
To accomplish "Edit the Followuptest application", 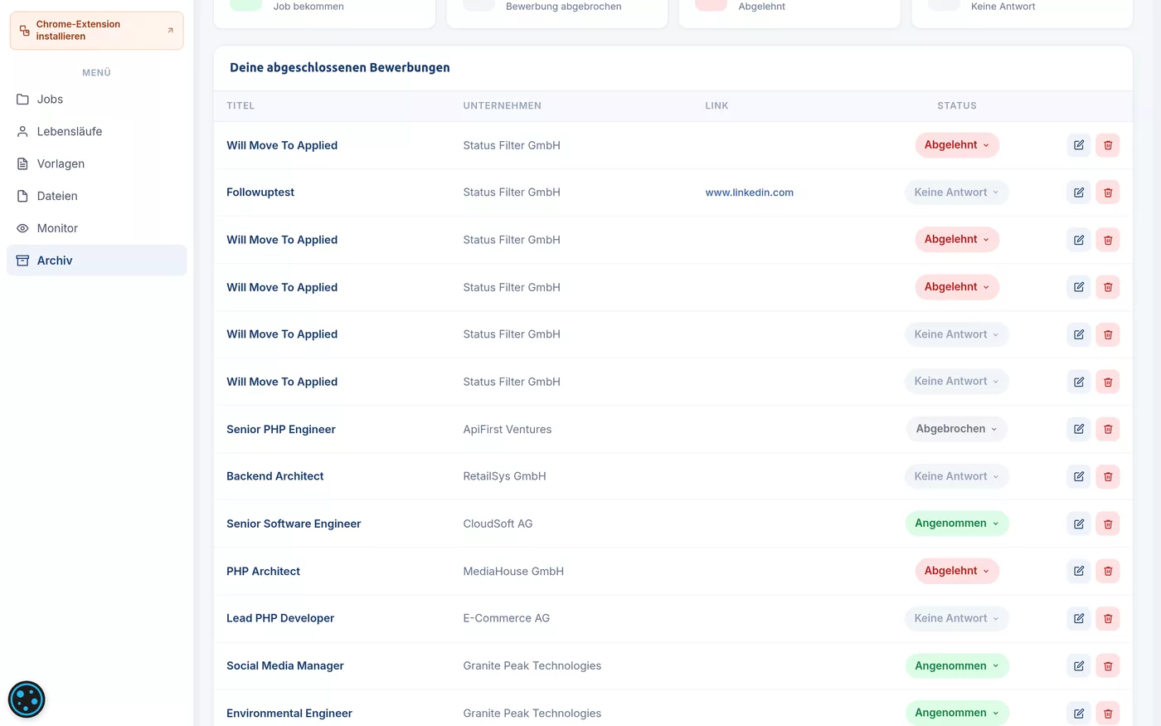I will [x=1078, y=192].
